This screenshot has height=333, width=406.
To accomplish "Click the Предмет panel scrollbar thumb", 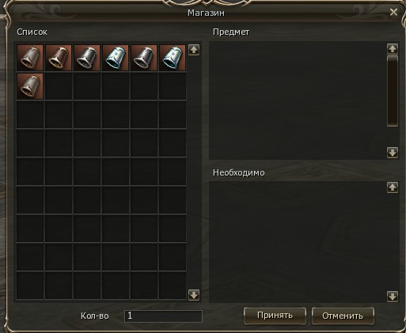I will point(393,91).
